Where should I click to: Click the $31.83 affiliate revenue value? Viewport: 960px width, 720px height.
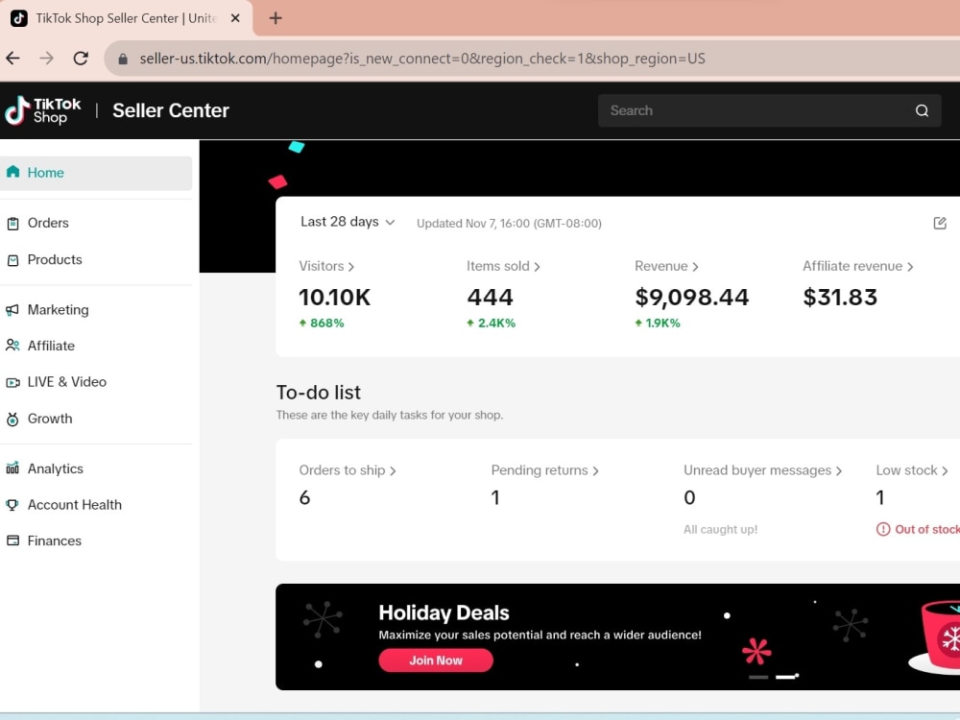840,298
